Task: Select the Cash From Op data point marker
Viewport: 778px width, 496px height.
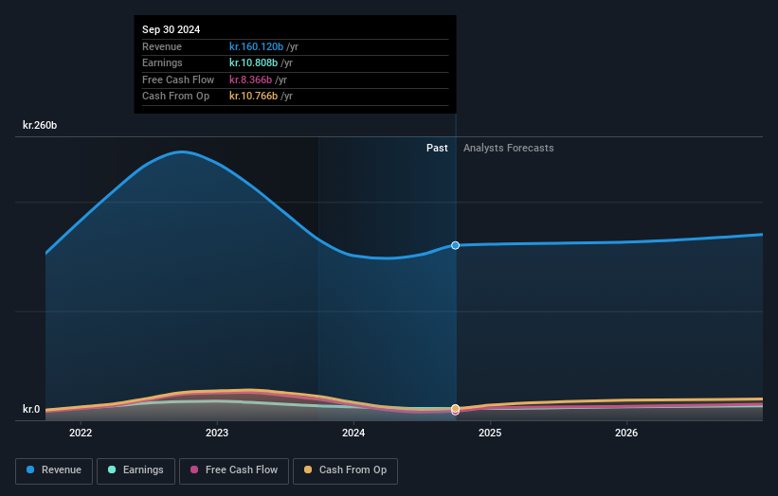Action: tap(455, 408)
